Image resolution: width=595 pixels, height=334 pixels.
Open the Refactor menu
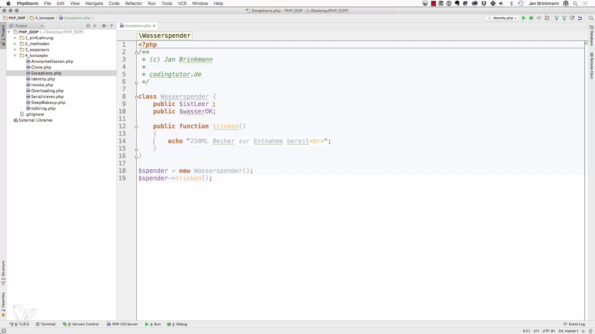tap(134, 3)
